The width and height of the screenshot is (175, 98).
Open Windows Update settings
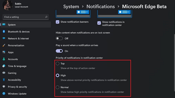tap(26, 94)
